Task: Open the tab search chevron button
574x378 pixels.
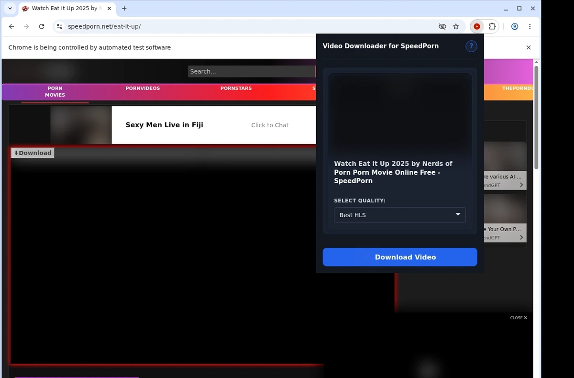Action: click(10, 9)
